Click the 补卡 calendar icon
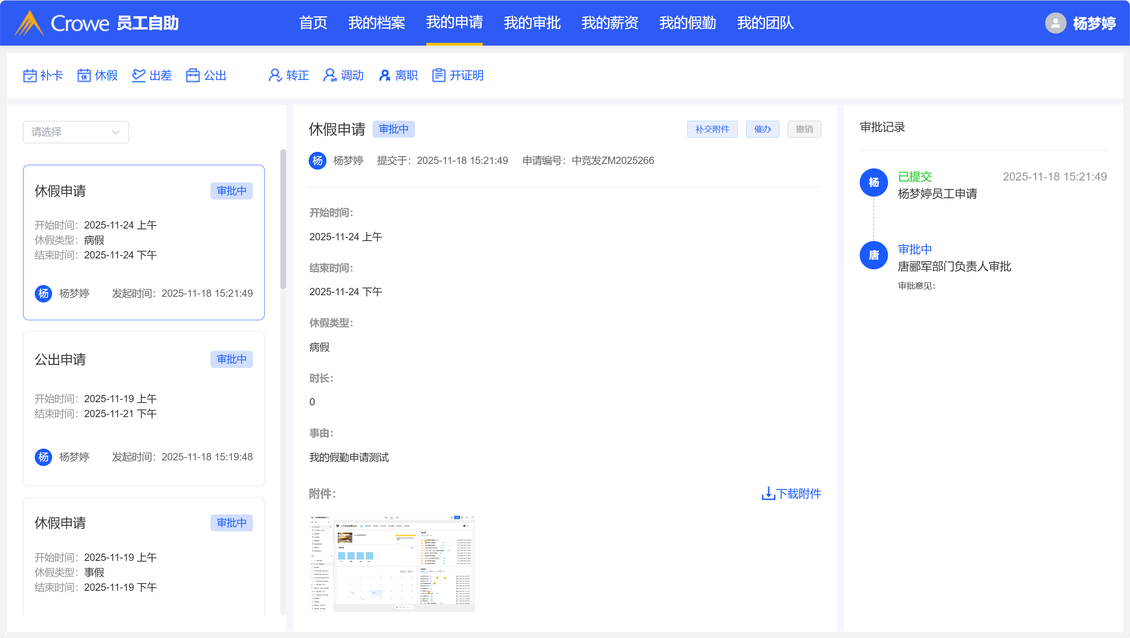Screen dimensions: 1130x638 tap(30, 76)
